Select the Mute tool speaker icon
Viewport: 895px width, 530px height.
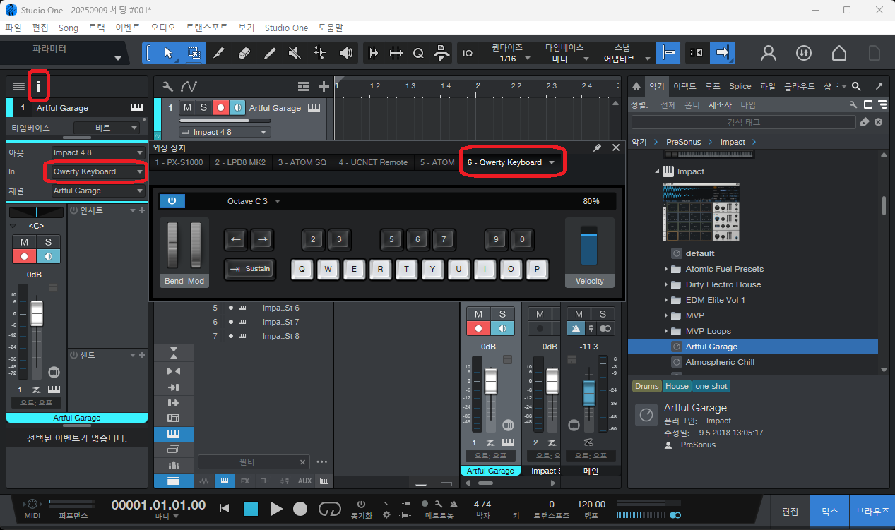coord(295,53)
